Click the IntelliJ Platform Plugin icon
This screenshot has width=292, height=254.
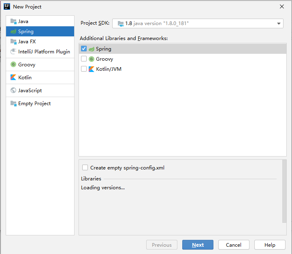pos(13,51)
